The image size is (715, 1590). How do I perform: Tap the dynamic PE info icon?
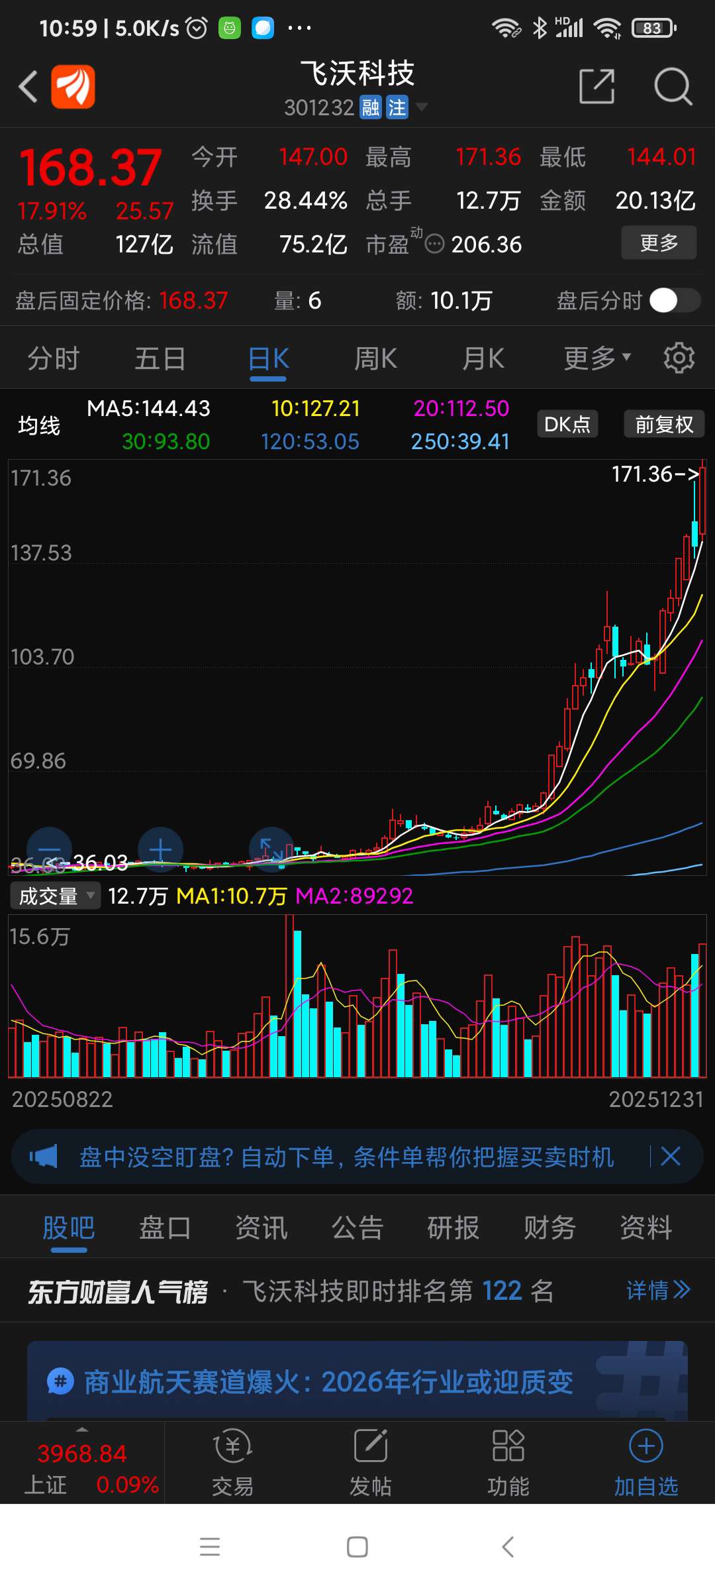(x=434, y=244)
